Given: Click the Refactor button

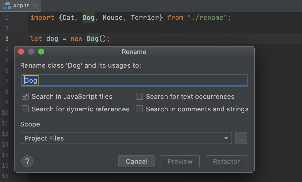Looking at the screenshot, I should 226,161.
